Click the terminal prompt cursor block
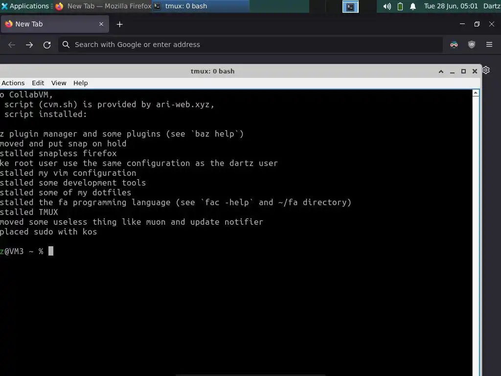 [x=50, y=251]
